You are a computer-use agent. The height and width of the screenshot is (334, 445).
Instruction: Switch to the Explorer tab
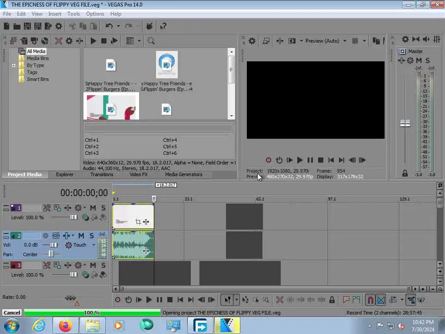click(64, 174)
